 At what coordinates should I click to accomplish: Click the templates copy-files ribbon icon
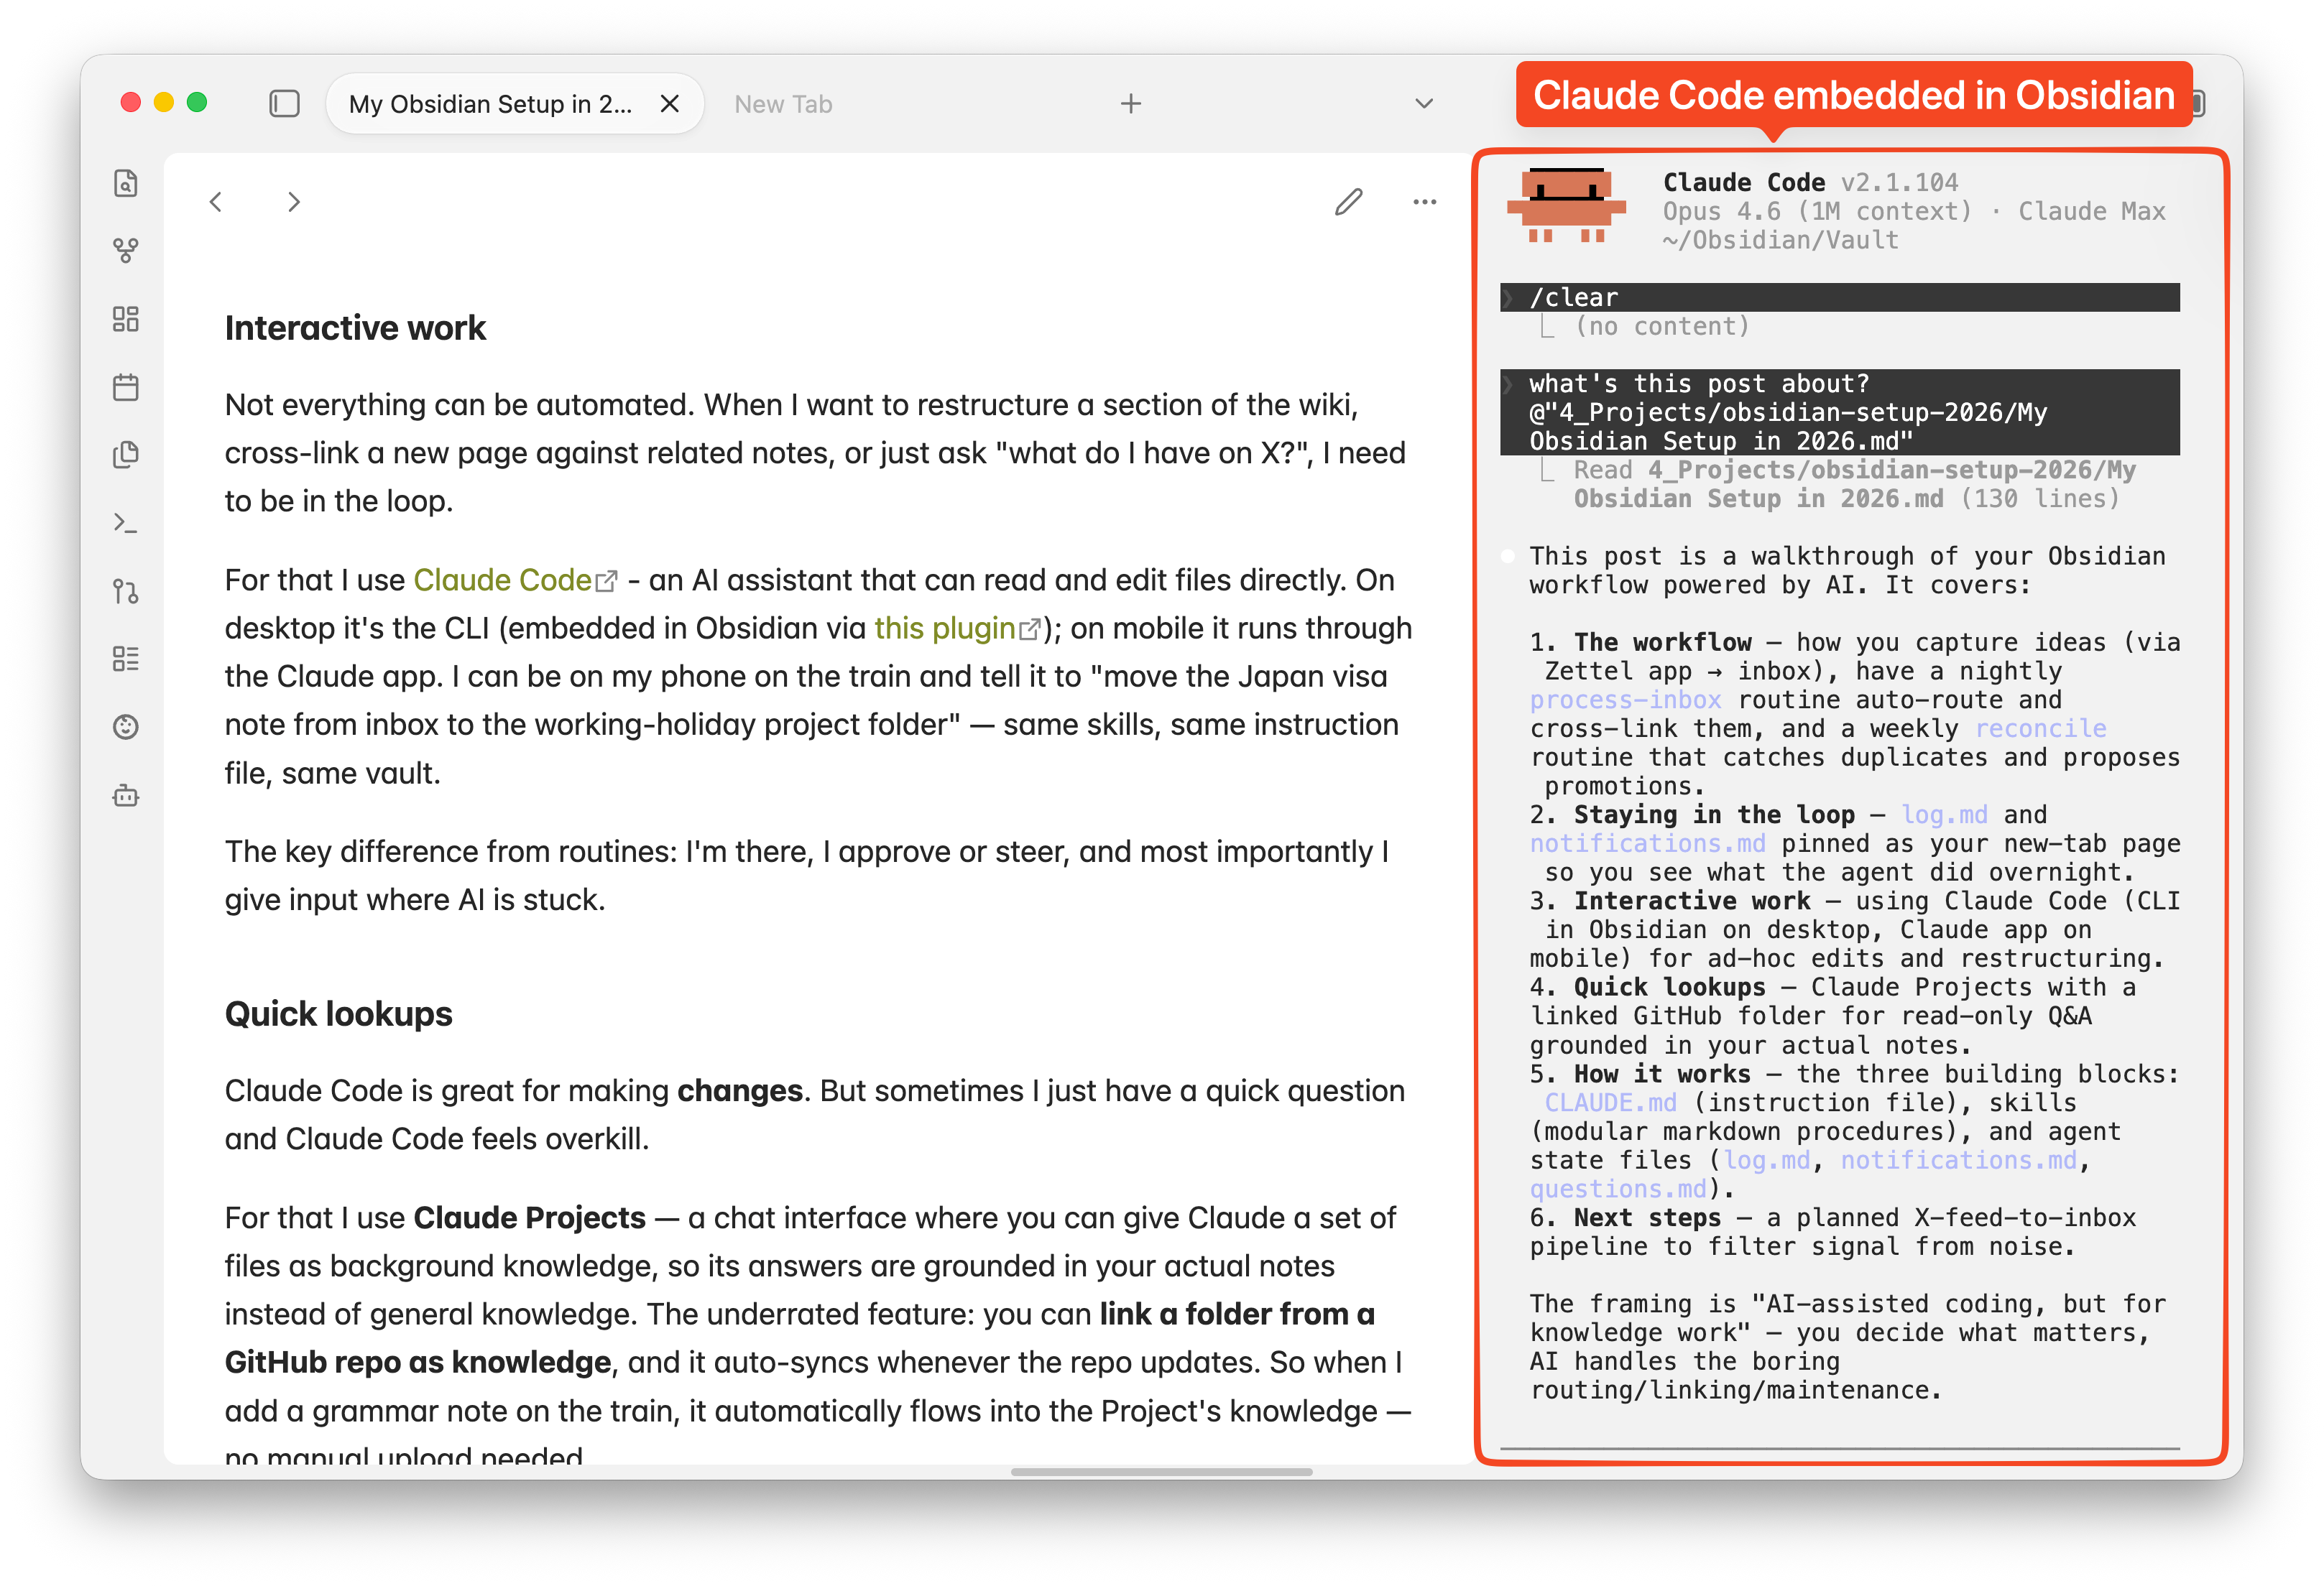click(x=125, y=455)
